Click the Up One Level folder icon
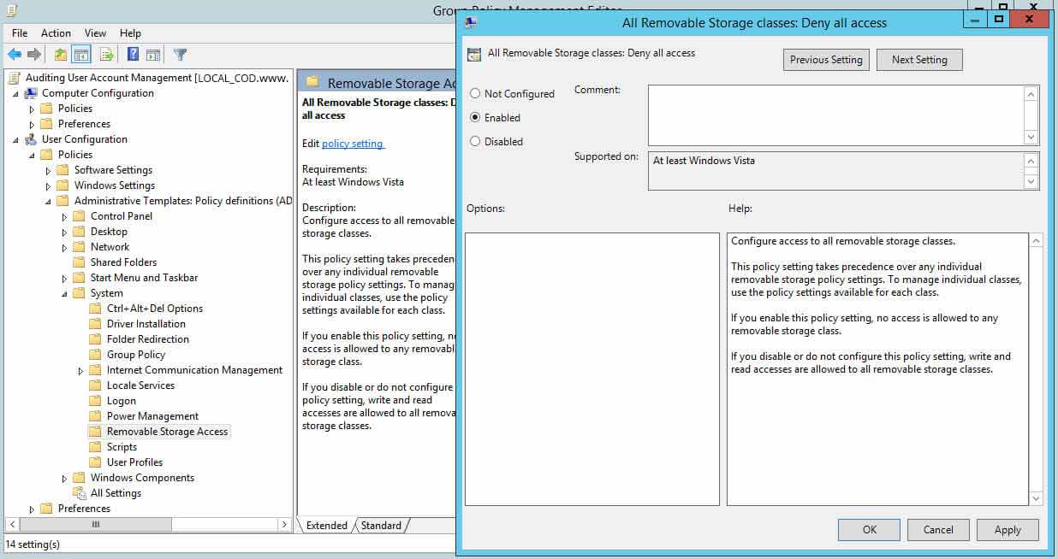The width and height of the screenshot is (1058, 559). point(61,55)
